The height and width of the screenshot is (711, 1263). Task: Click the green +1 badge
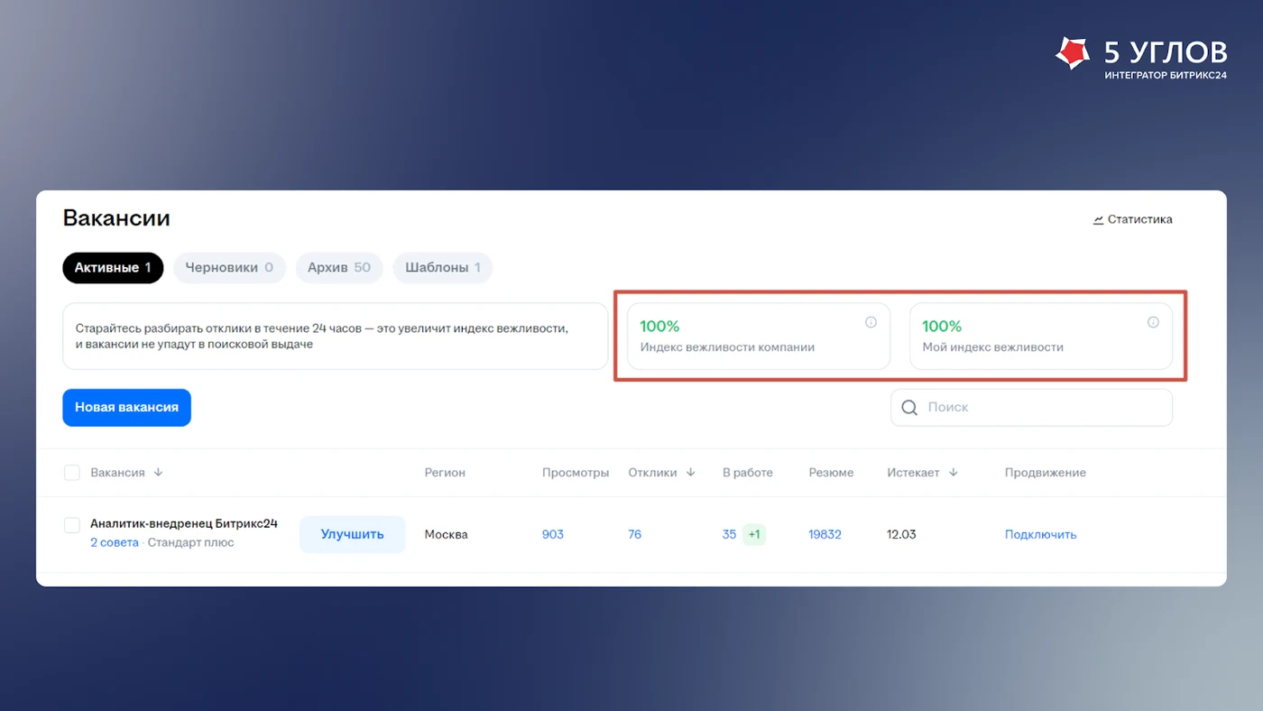pyautogui.click(x=754, y=535)
